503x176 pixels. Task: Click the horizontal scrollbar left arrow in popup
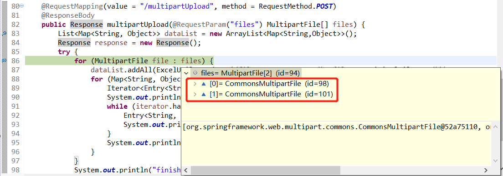point(186,170)
